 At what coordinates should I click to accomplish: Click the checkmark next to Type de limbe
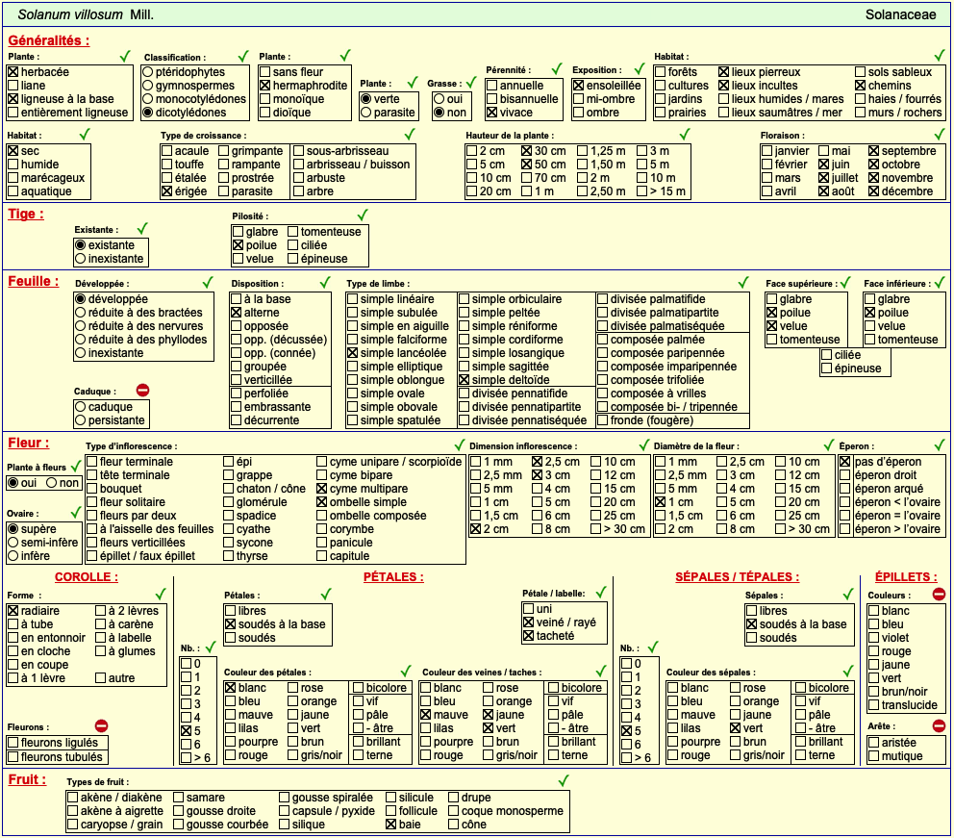coord(743,282)
